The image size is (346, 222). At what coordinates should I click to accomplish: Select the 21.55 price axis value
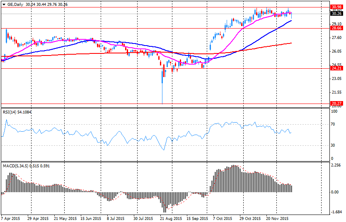coord(337,92)
